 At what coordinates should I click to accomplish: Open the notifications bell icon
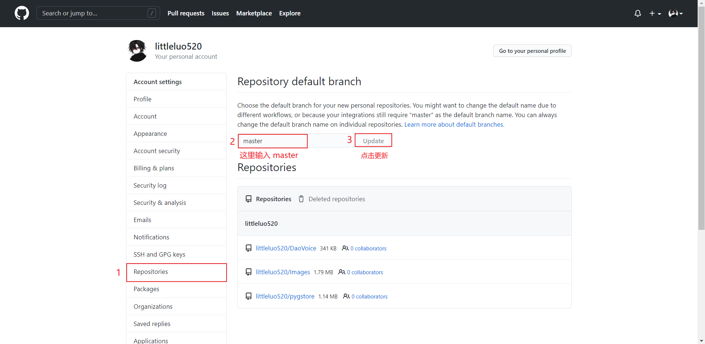(637, 14)
